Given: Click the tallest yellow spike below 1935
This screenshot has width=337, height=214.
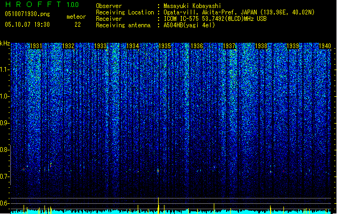Looking at the screenshot, I should [x=159, y=205].
